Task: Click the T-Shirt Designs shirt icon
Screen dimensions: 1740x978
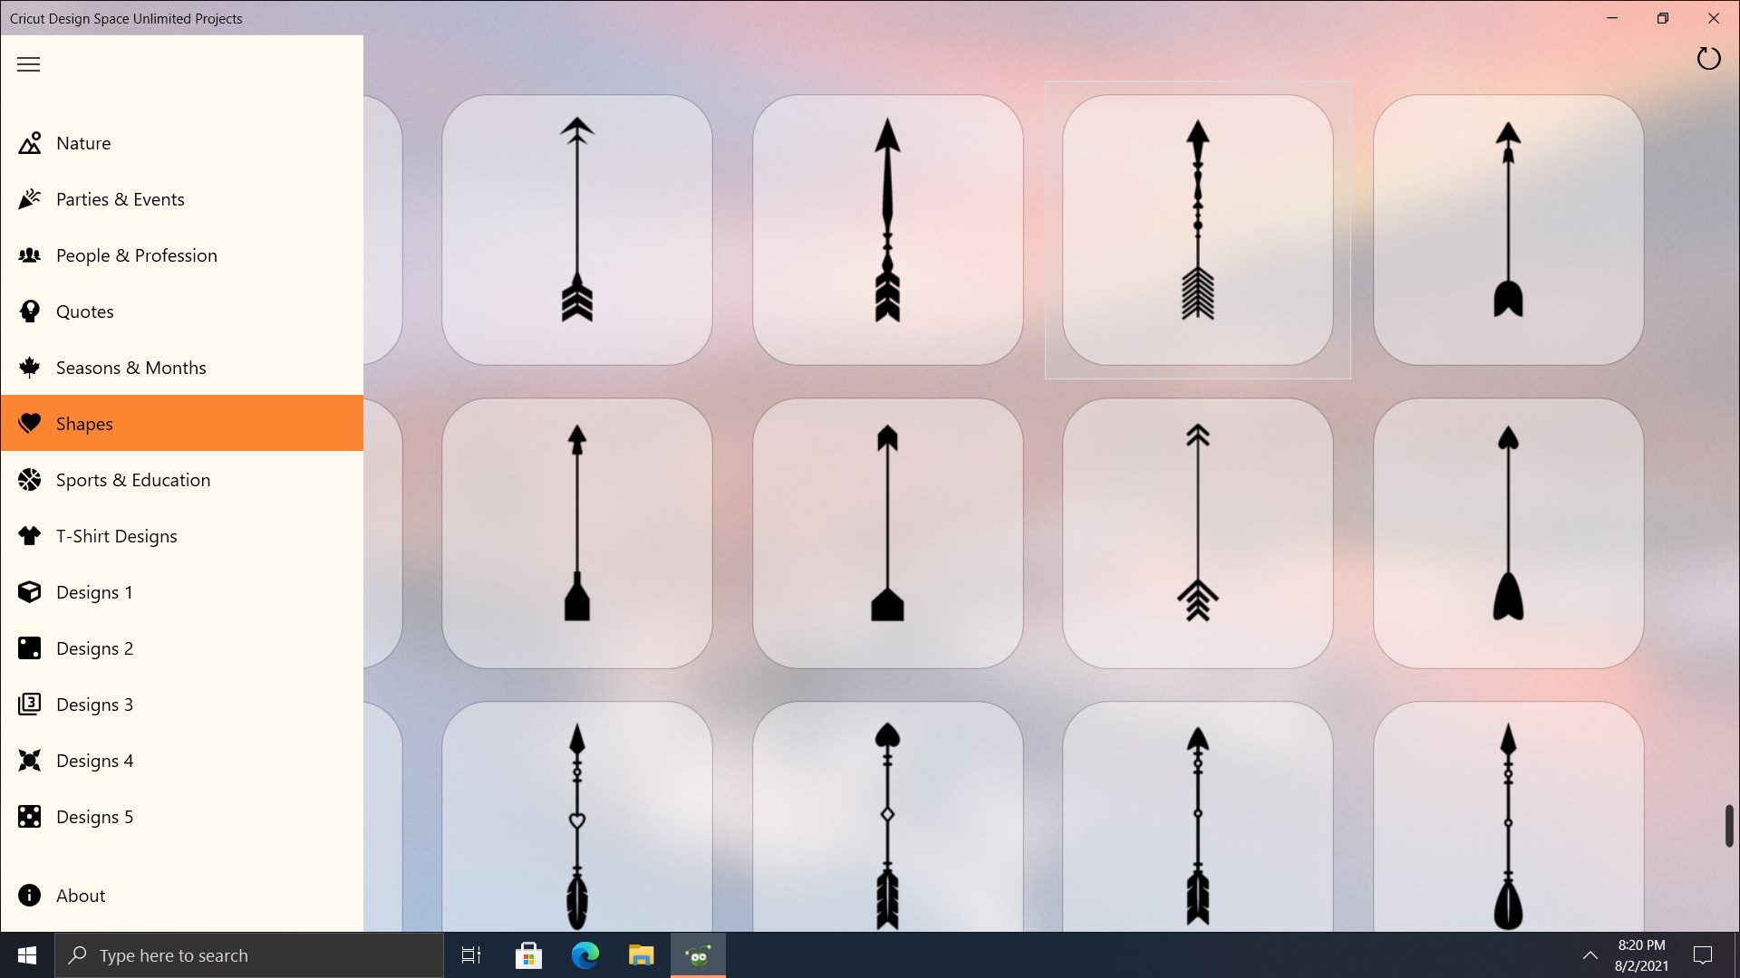Action: pos(30,536)
